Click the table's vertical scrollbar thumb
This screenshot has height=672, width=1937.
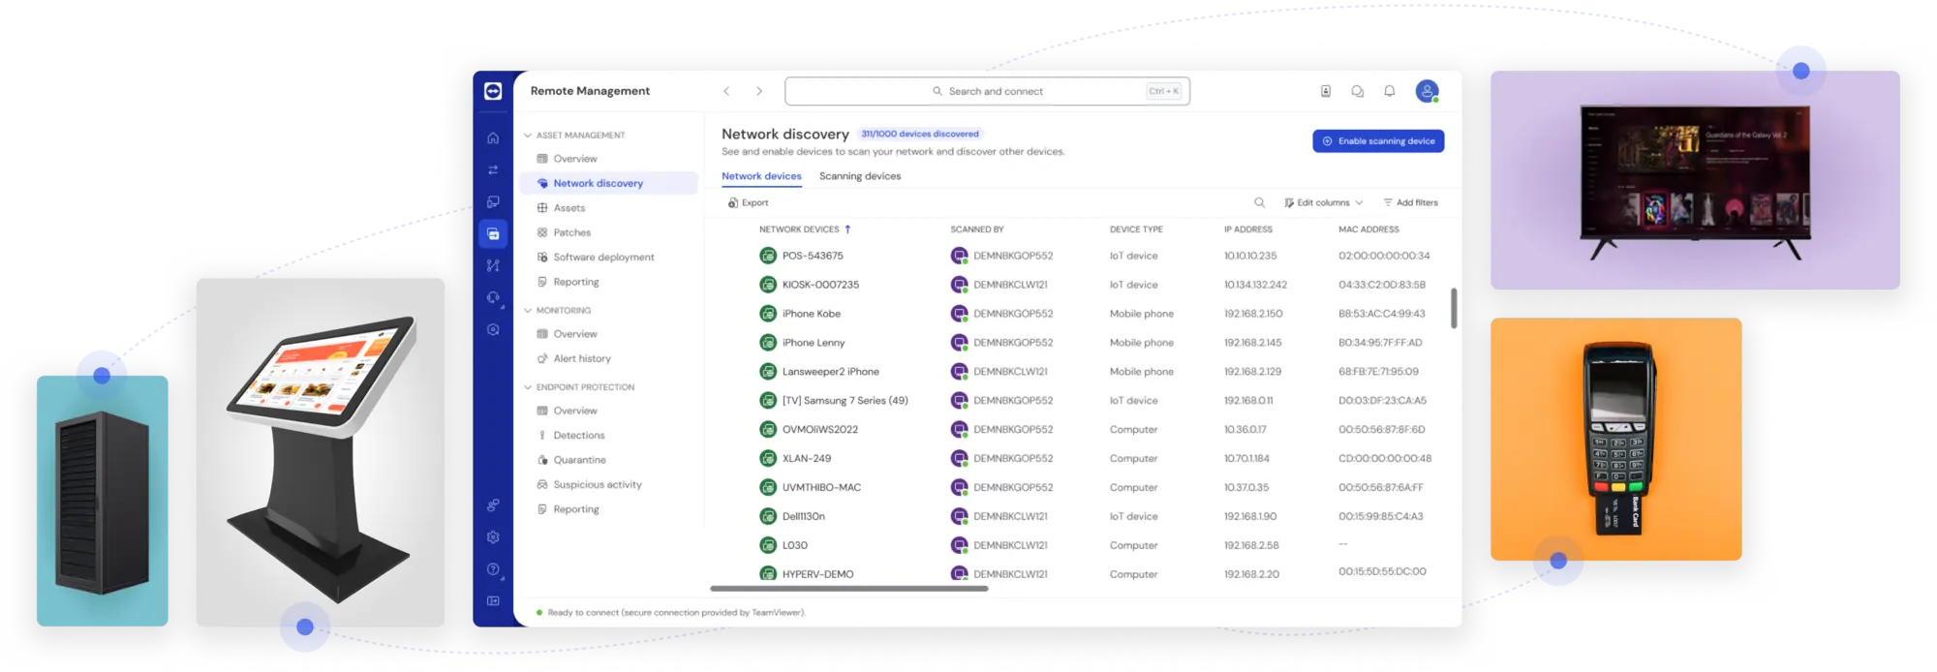pyautogui.click(x=1454, y=308)
